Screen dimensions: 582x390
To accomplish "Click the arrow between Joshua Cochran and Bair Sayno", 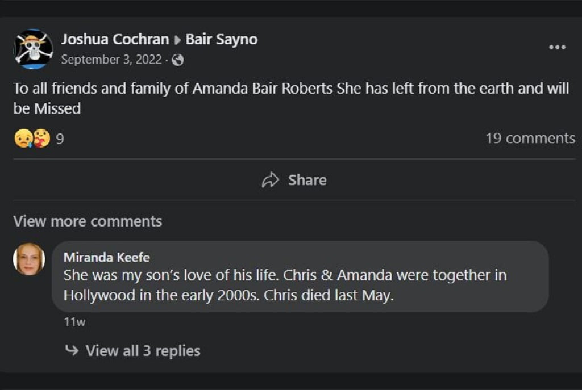I will [177, 40].
